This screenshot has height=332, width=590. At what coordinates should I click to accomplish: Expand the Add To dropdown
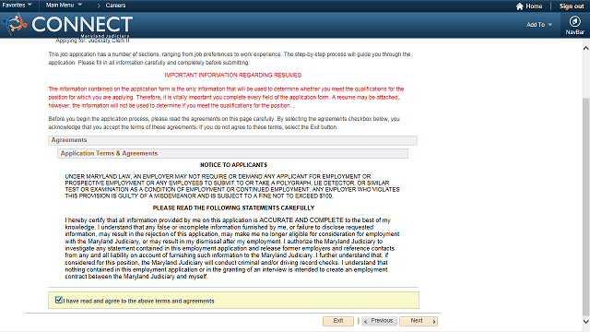539,25
